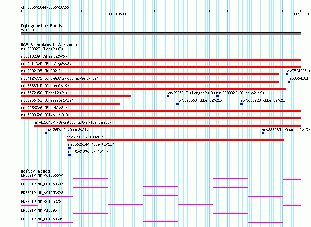Click the blue marker under nsv4765049
This screenshot has width=311, height=227.
pos(46,133)
